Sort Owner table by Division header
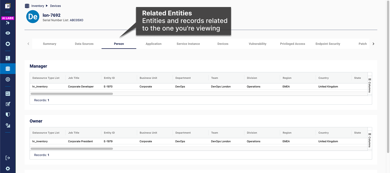390x173 pixels. point(252,133)
